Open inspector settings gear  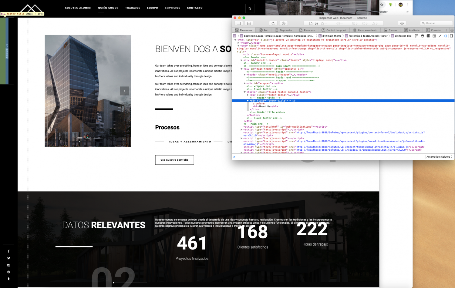click(452, 30)
